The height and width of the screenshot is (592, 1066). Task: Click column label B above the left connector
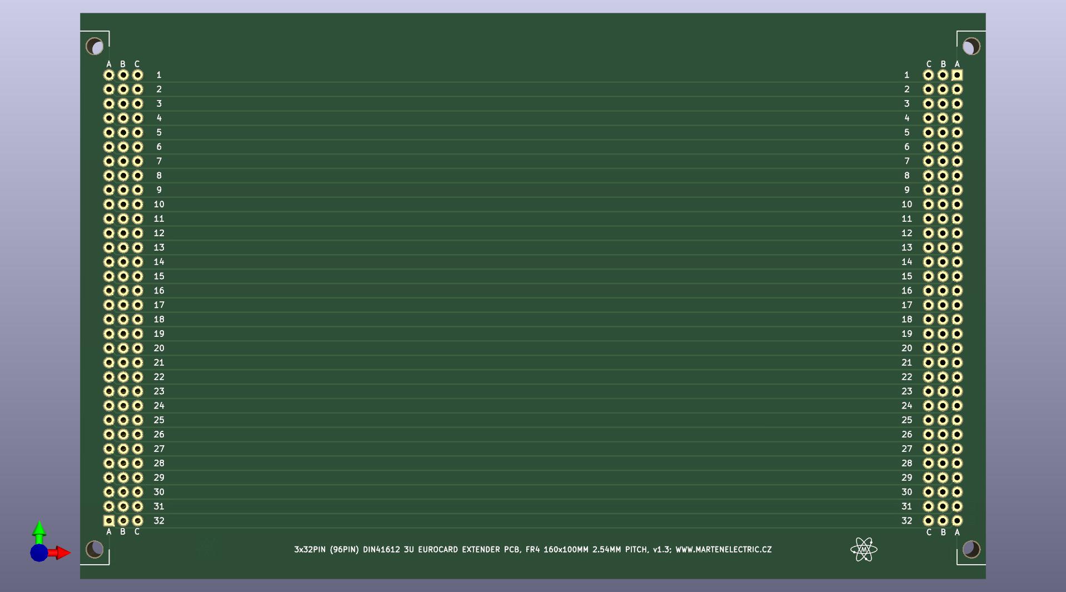[x=123, y=64]
